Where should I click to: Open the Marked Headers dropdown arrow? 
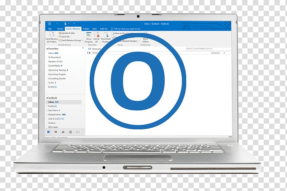[x=139, y=41]
